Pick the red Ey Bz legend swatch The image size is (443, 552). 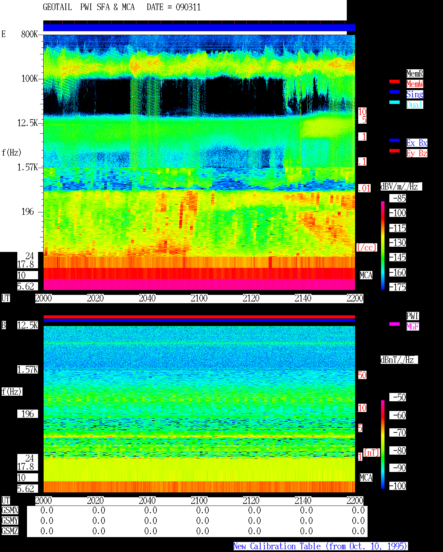[395, 151]
